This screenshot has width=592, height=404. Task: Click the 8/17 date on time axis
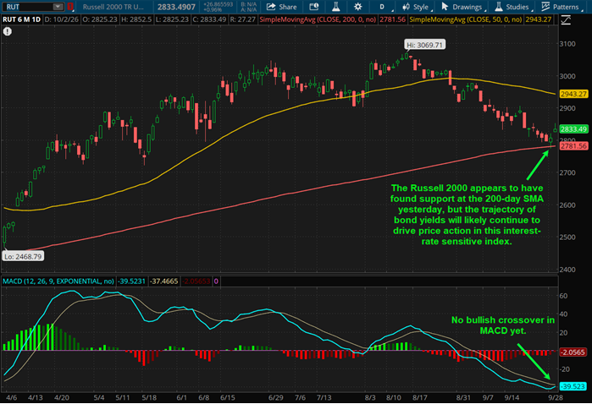point(419,397)
